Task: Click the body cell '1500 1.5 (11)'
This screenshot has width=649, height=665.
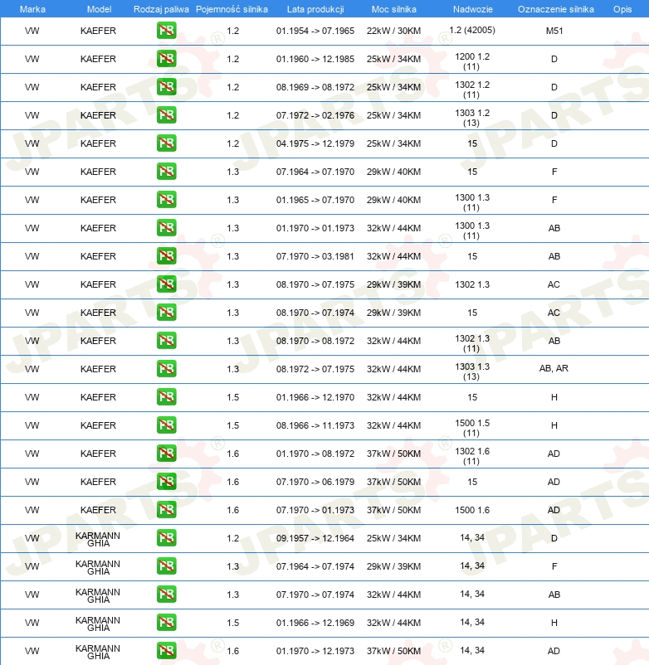Action: point(472,428)
